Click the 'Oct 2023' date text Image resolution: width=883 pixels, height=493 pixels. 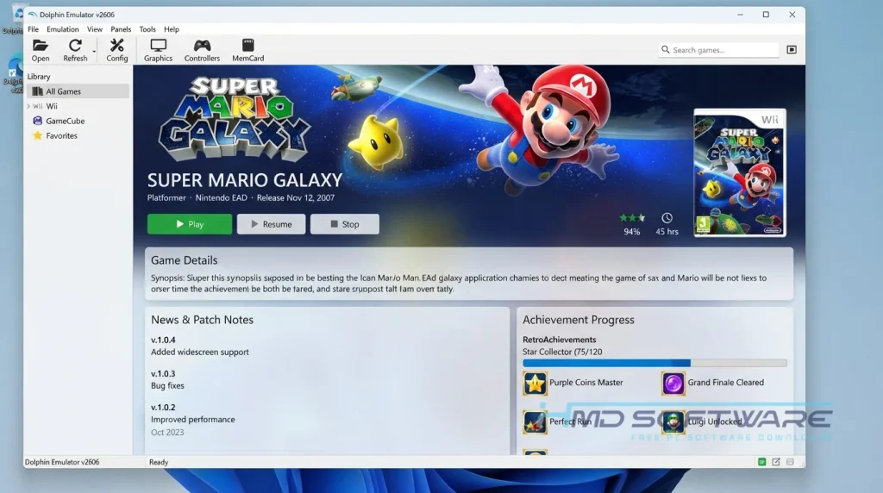[x=167, y=432]
